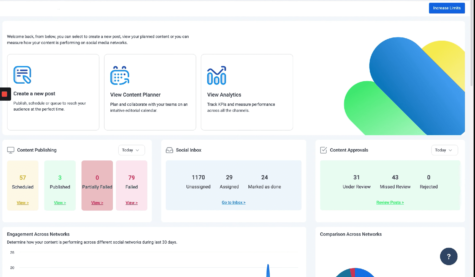The width and height of the screenshot is (475, 277).
Task: Click the Social Inbox tray icon
Action: (170, 150)
